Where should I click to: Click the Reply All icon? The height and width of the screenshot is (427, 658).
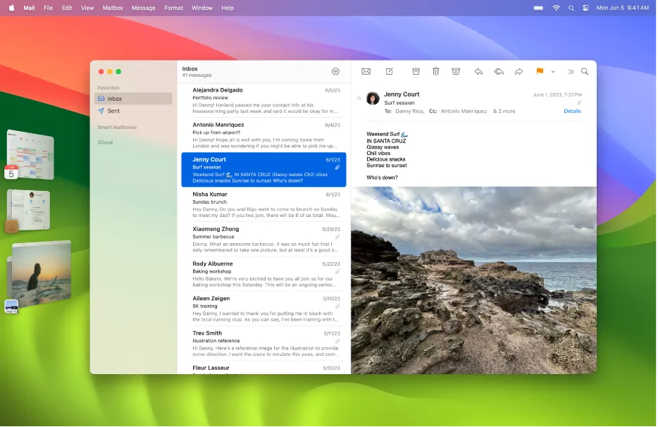(x=499, y=72)
